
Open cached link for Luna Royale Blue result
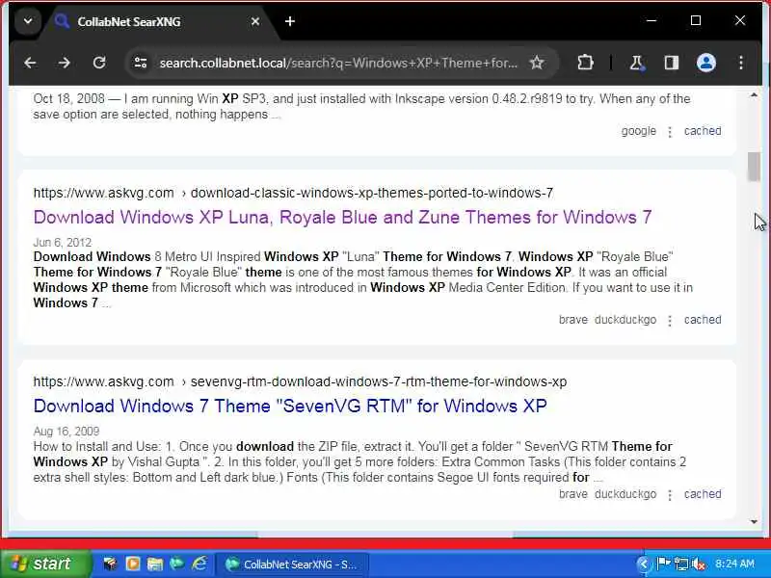[x=703, y=320]
